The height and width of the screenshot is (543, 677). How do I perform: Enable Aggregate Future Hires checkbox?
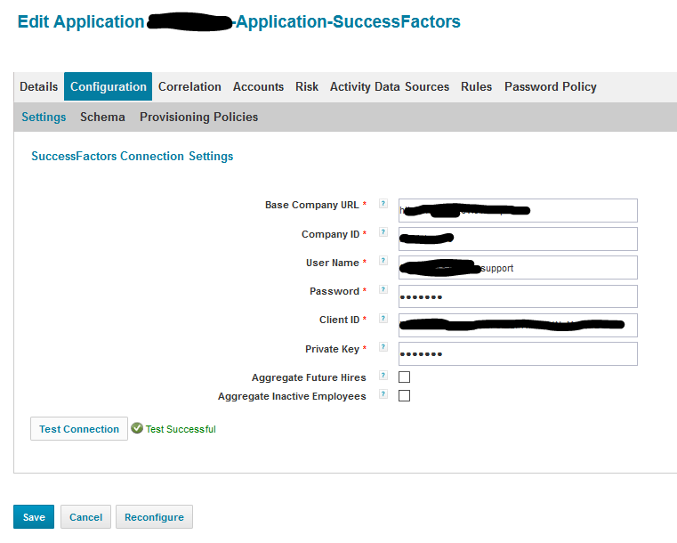pos(404,377)
